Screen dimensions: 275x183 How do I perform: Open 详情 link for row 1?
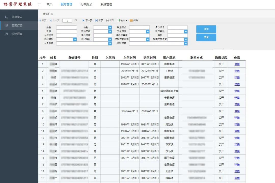tap(237, 64)
